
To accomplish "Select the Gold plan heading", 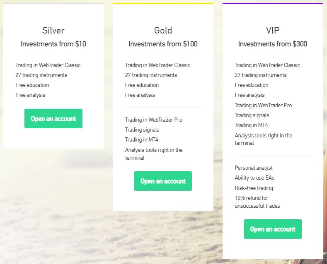I will click(x=163, y=30).
